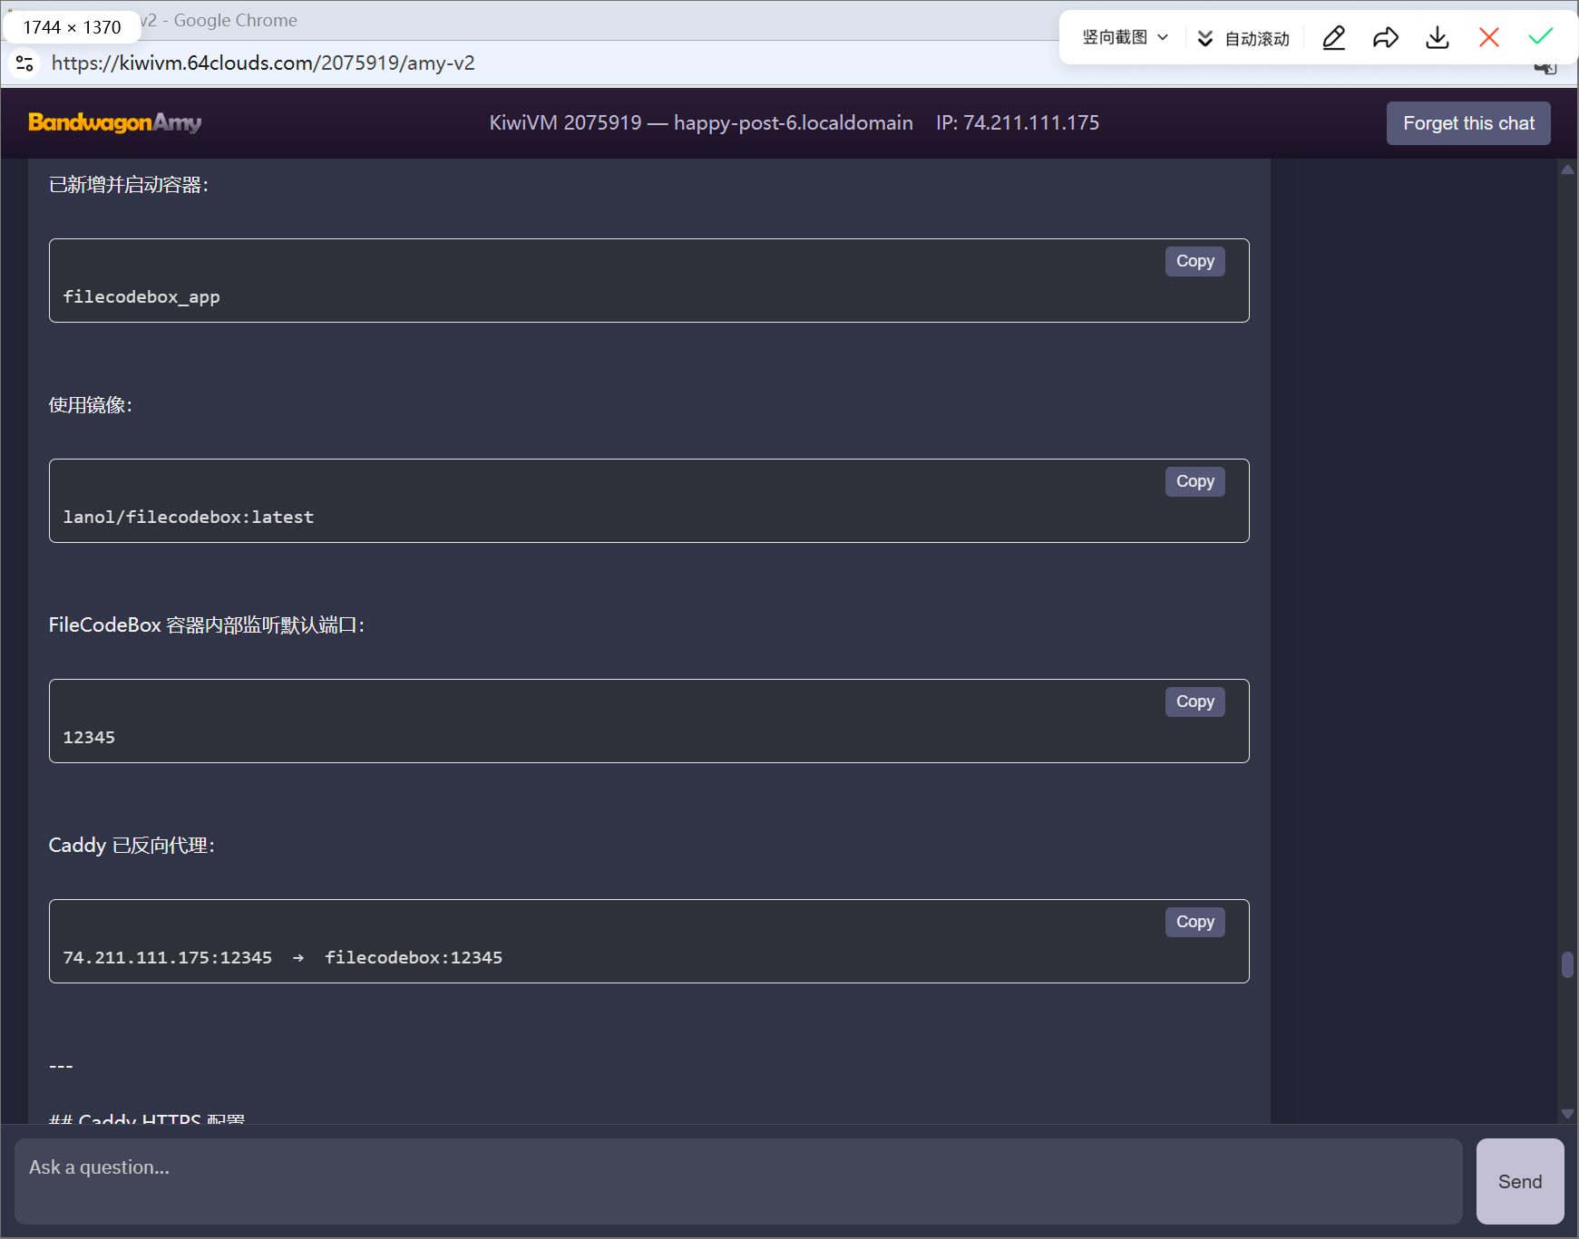Image resolution: width=1579 pixels, height=1239 pixels.
Task: Click the text 'filecodebox_app'
Action: tap(141, 297)
